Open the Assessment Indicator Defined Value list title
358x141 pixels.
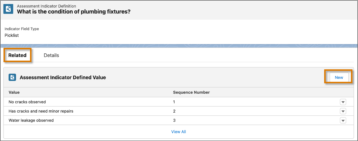[x=63, y=77]
